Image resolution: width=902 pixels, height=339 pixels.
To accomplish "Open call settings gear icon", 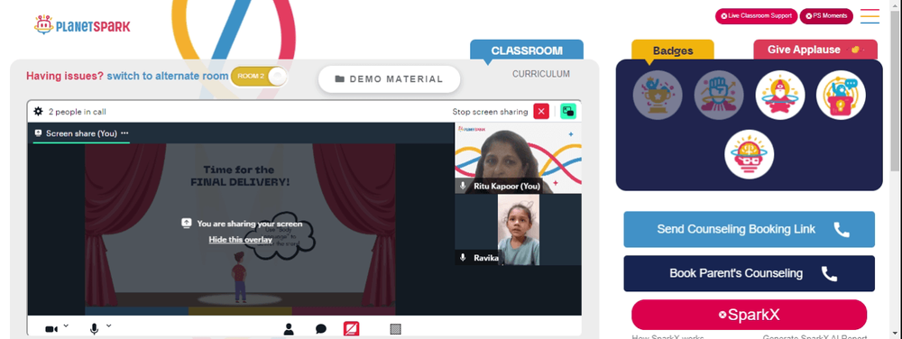I will click(x=38, y=112).
